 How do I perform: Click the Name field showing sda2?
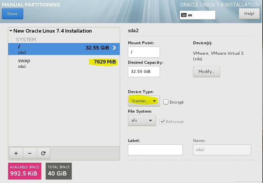pyautogui.click(x=222, y=150)
